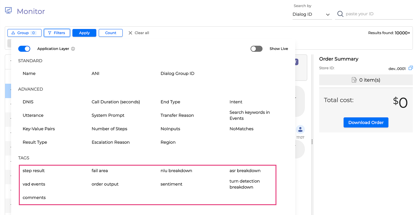Screen dimensions: 420x215
Task: Open the Dialog ID search-by dropdown
Action: point(312,14)
